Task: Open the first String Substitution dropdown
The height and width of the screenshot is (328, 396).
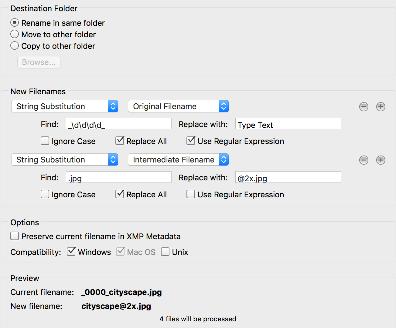Action: point(64,106)
